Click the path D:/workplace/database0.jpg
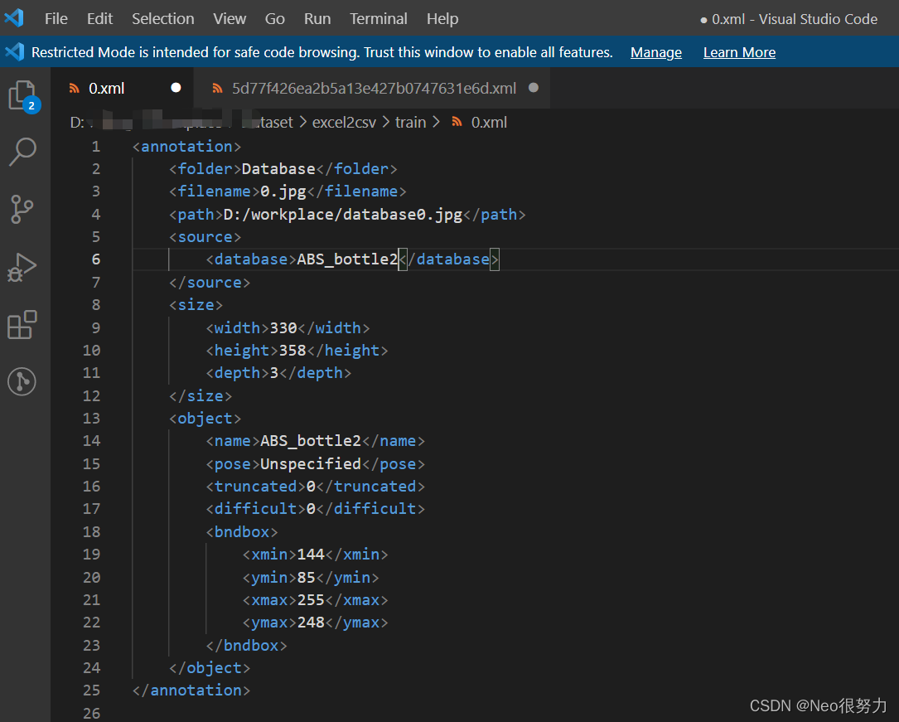Screen dimensions: 899x722 pos(343,215)
